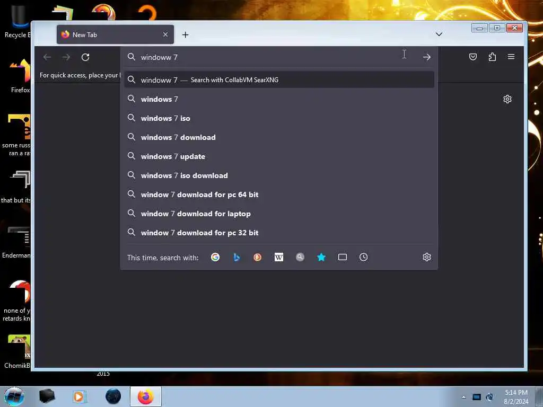Open the media player taskbar icon
The width and height of the screenshot is (543, 407).
pyautogui.click(x=78, y=396)
